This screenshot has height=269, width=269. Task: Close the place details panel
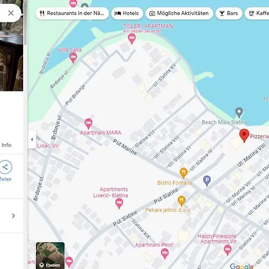click(11, 13)
